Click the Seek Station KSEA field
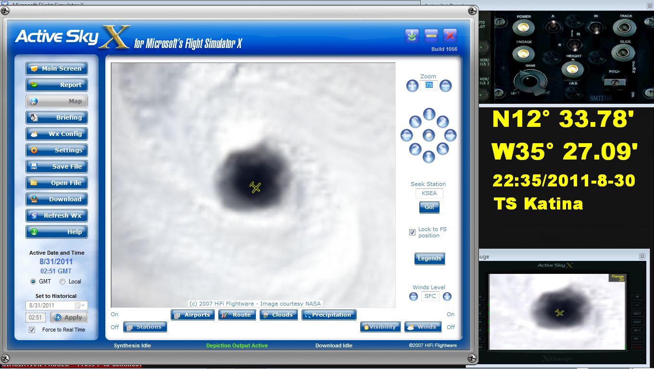The width and height of the screenshot is (654, 369). 429,193
